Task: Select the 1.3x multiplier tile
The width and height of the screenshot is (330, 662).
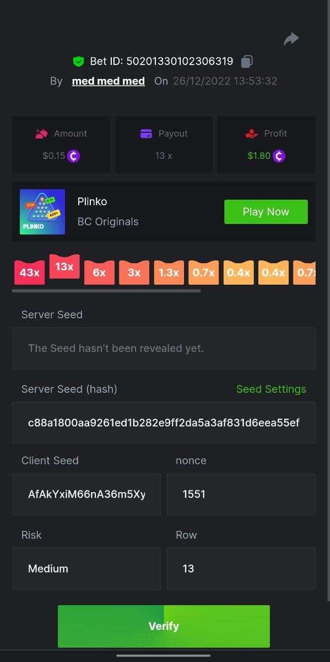Action: pos(169,273)
